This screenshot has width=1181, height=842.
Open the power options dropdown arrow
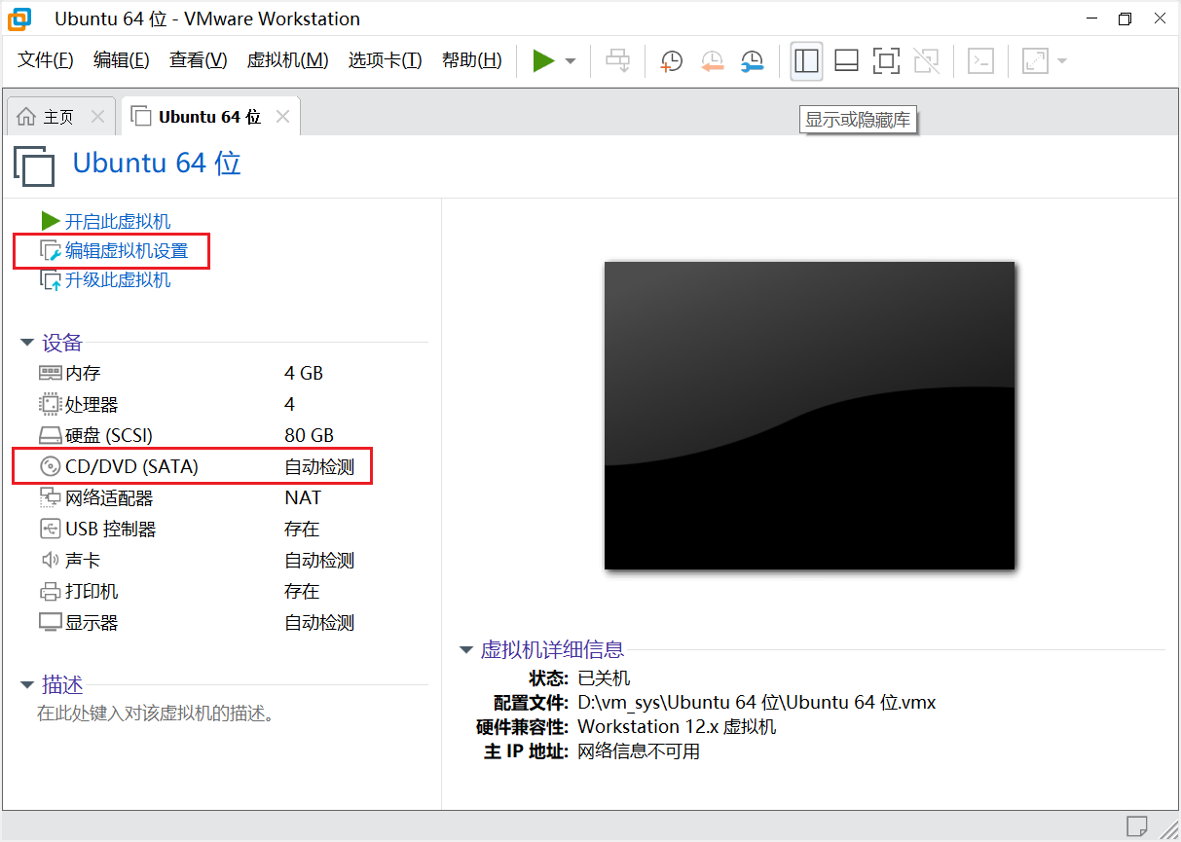click(571, 61)
